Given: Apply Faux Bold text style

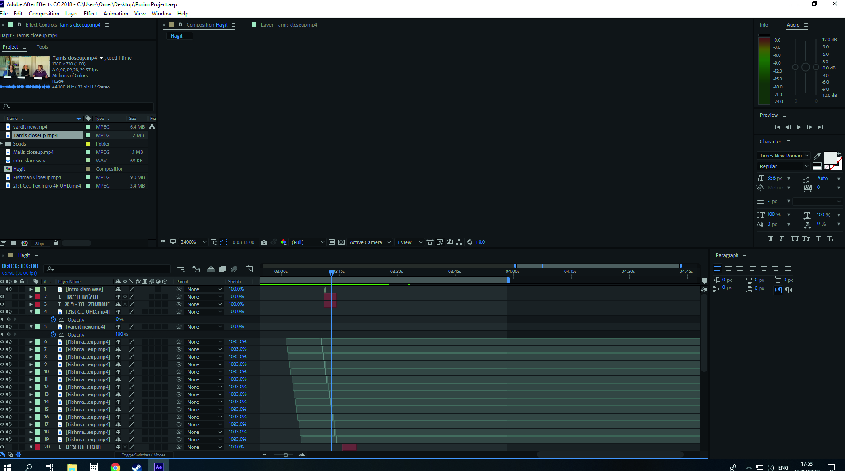Looking at the screenshot, I should click(771, 238).
